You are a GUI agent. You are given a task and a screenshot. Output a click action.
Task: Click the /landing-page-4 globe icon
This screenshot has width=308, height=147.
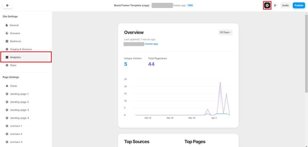point(7,118)
